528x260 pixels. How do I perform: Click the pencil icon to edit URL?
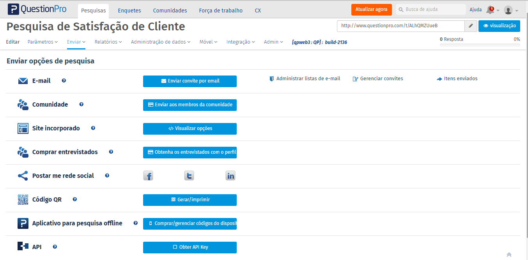[x=471, y=26]
